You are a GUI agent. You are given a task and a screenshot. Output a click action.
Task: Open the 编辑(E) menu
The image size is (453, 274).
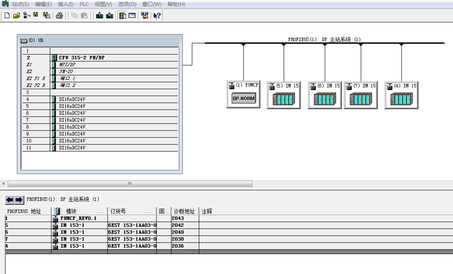43,4
